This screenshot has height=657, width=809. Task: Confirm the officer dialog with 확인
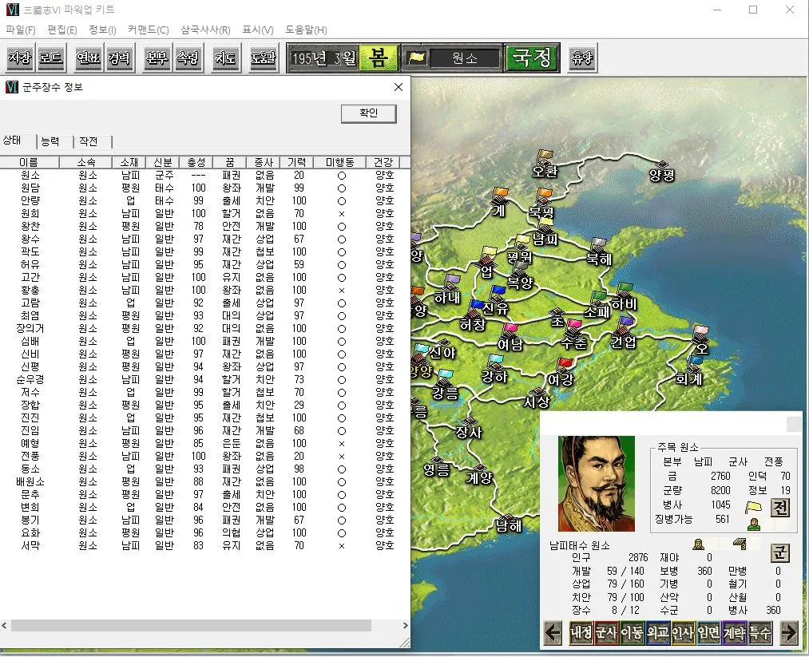click(368, 113)
